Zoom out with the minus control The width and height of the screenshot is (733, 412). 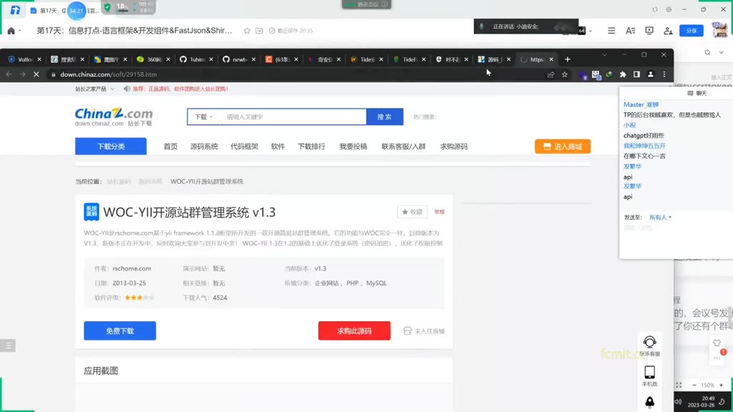pyautogui.click(x=694, y=385)
